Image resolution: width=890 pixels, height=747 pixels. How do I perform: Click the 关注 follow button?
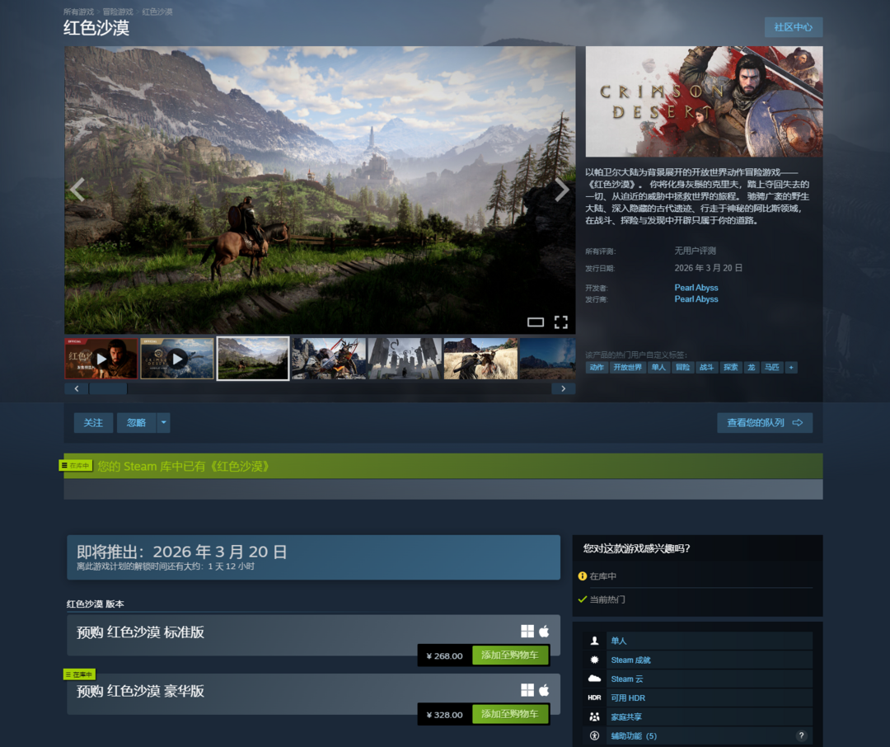click(93, 423)
